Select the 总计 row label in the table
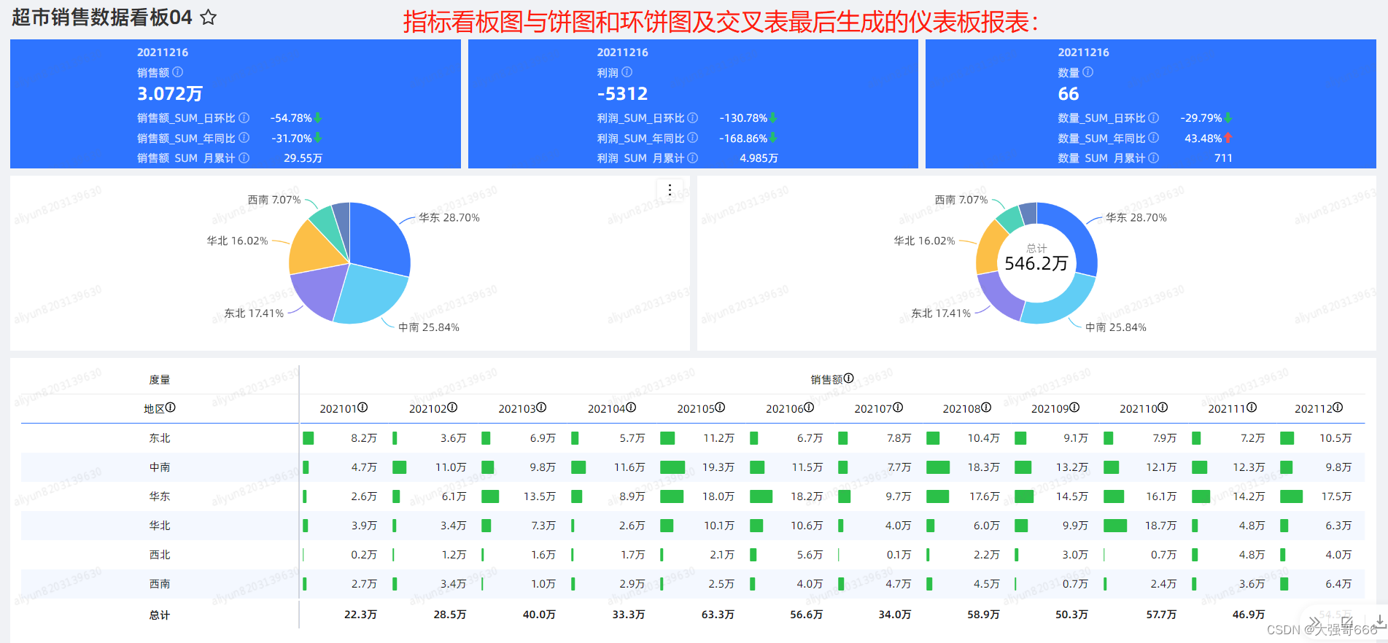The width and height of the screenshot is (1388, 643). pos(160,615)
